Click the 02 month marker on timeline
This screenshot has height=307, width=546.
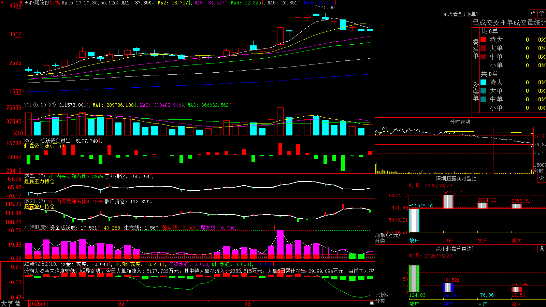click(121, 304)
